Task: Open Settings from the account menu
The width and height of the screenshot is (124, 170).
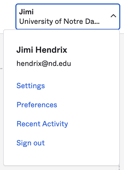Action: coord(30,86)
